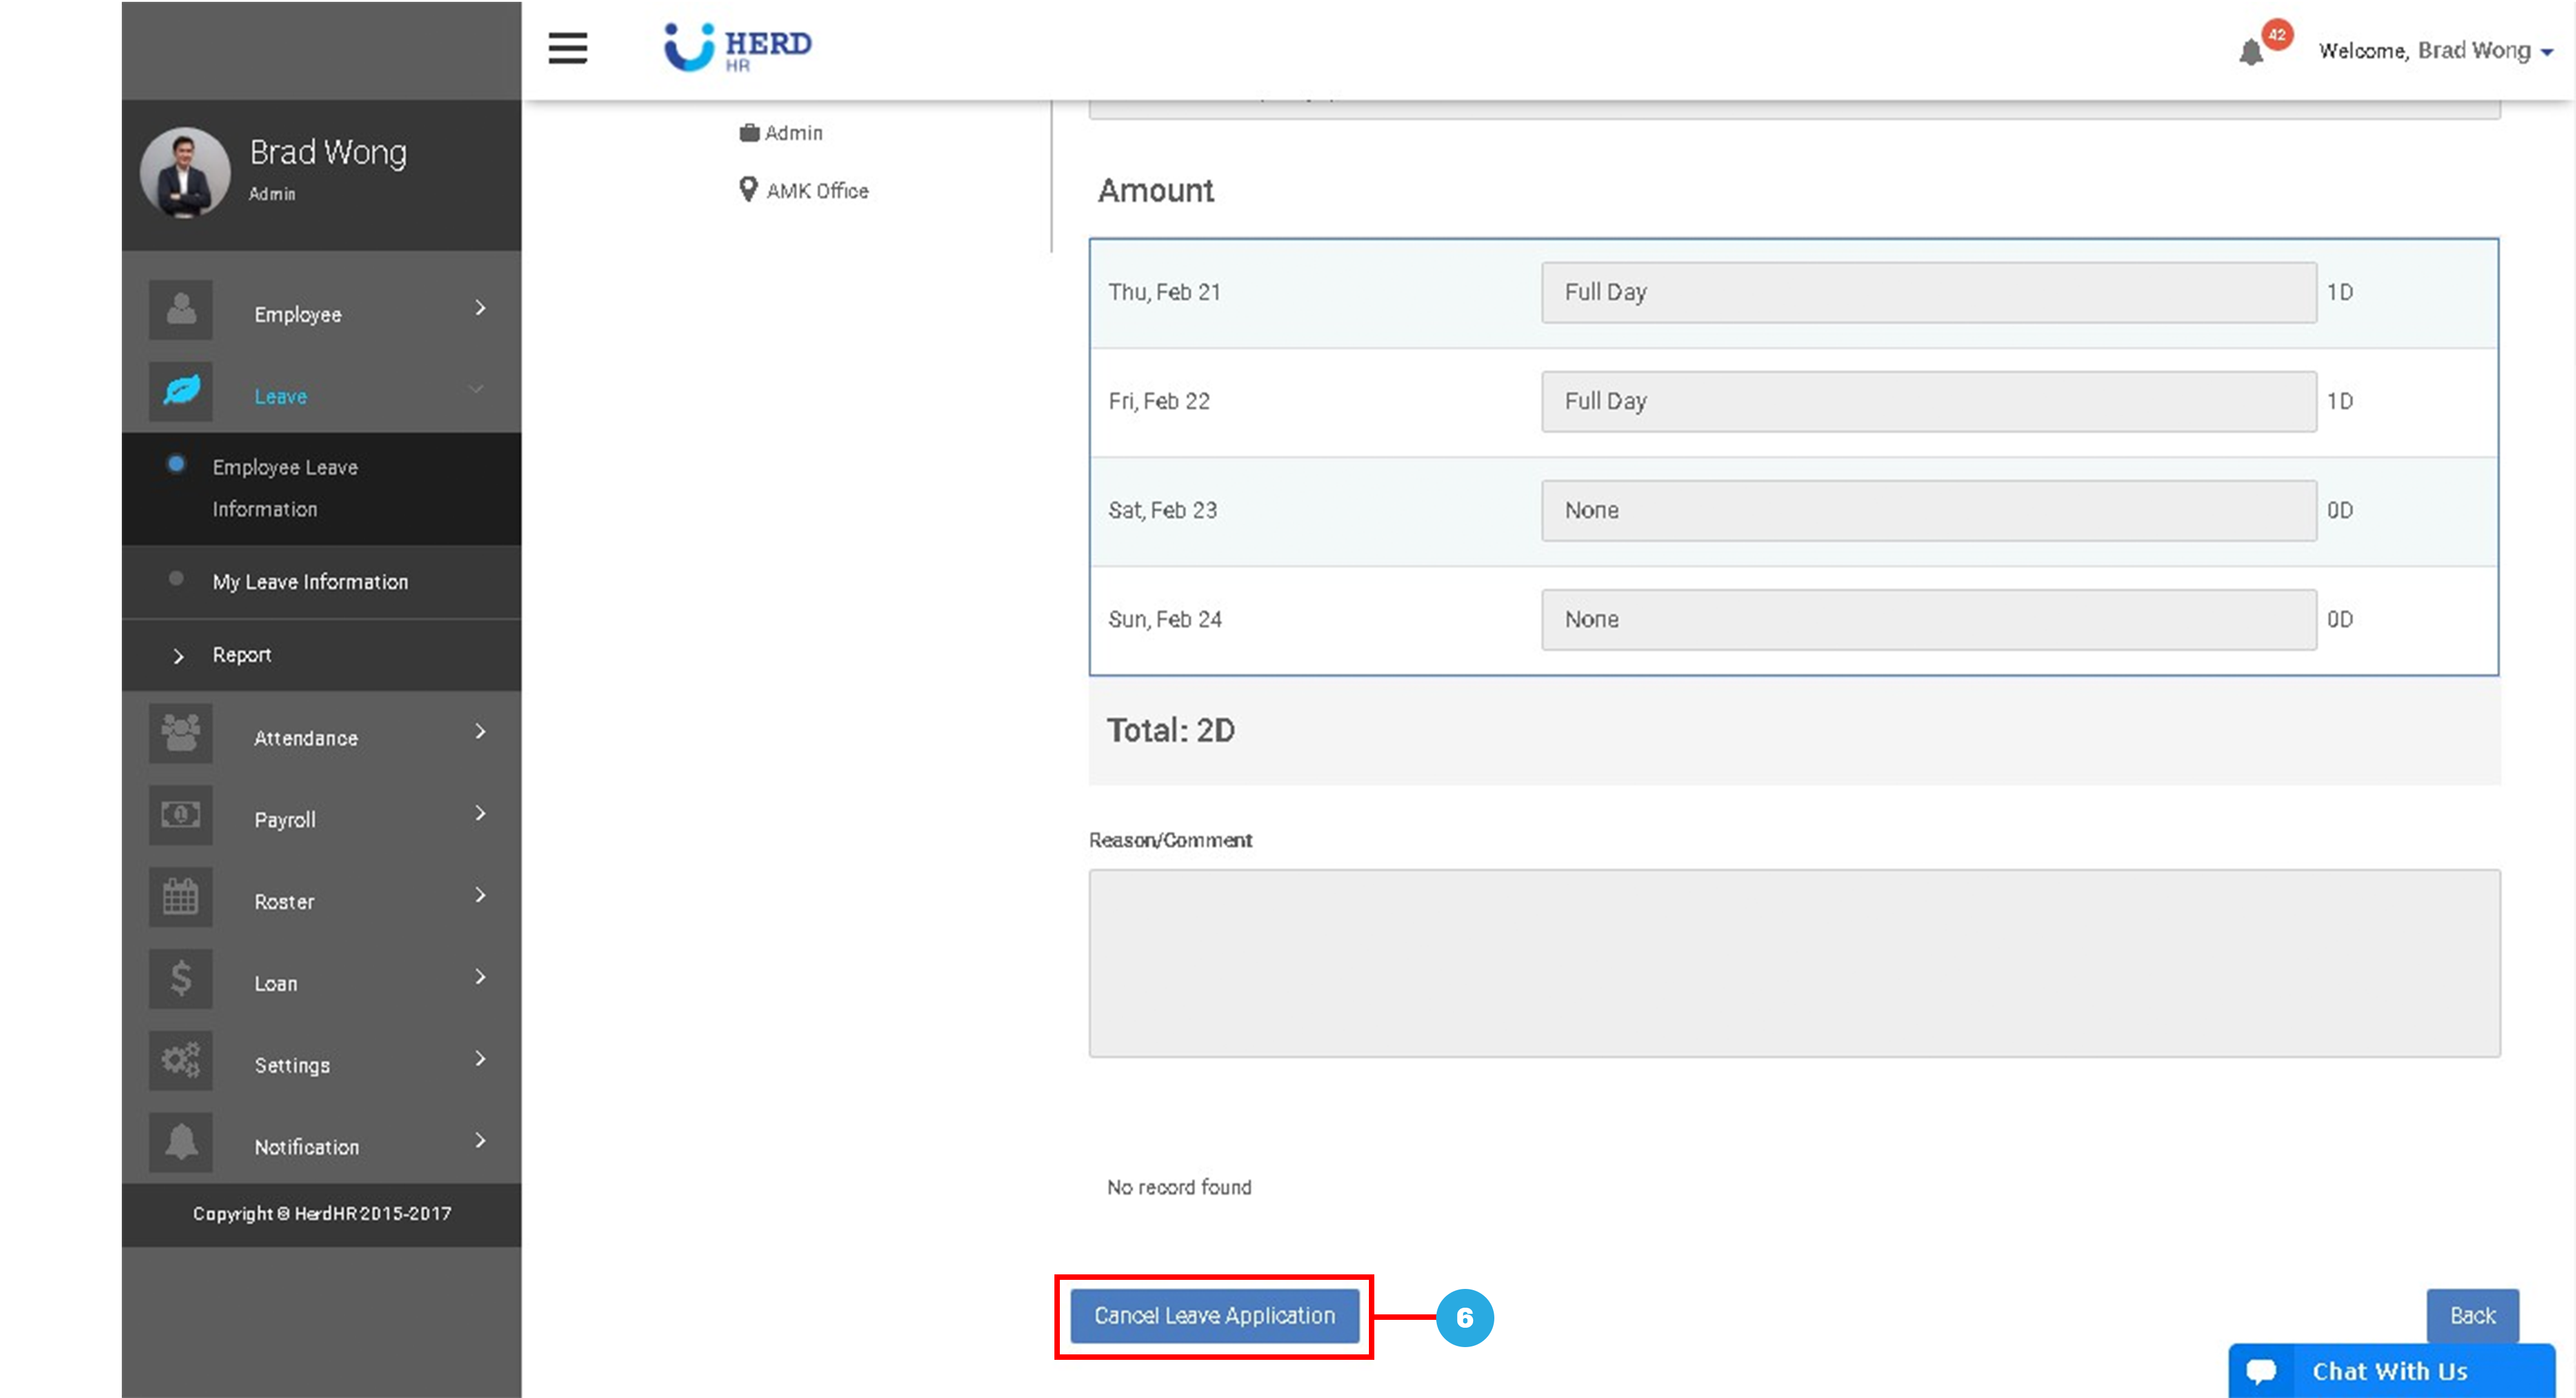Screen dimensions: 2576x1398
Task: Expand the Report section arrow
Action: [x=180, y=656]
